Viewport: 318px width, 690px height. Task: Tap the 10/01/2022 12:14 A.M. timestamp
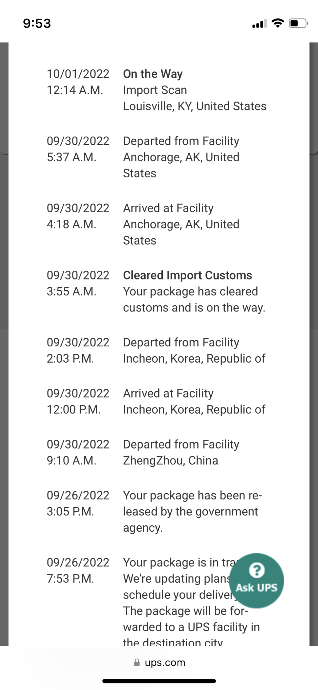click(78, 82)
